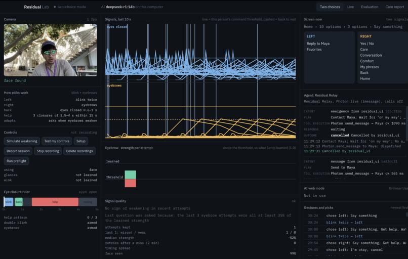
Task: Click 'Not in use' under AI web mode
Action: (x=314, y=196)
